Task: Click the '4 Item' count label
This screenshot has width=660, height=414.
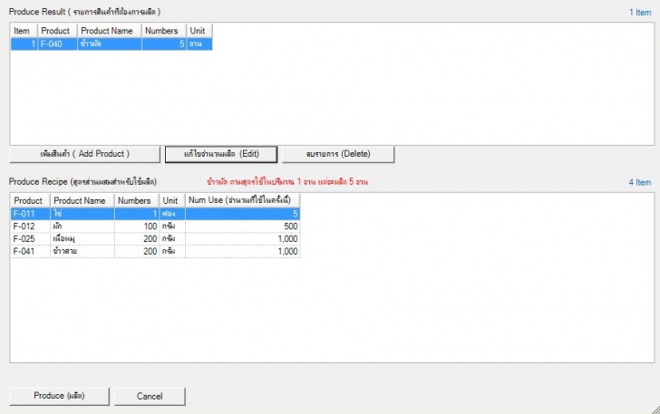Action: click(640, 182)
